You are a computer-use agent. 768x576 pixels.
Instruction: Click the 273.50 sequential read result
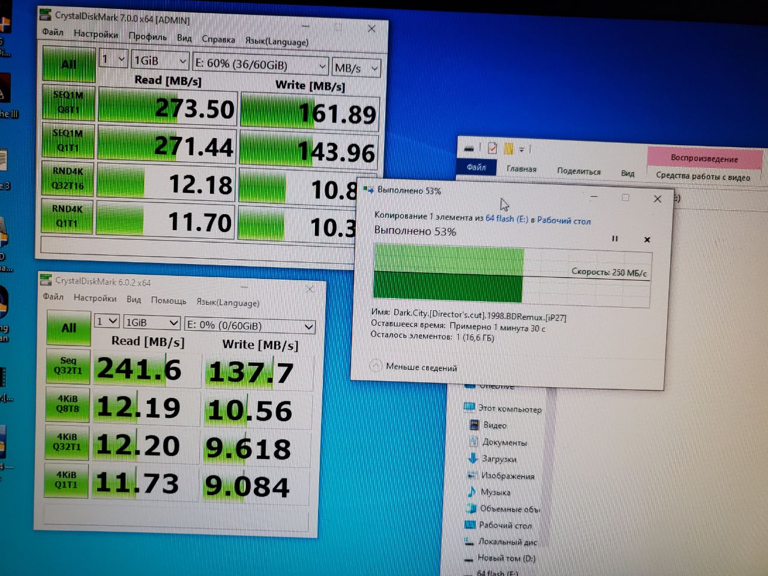pyautogui.click(x=168, y=107)
